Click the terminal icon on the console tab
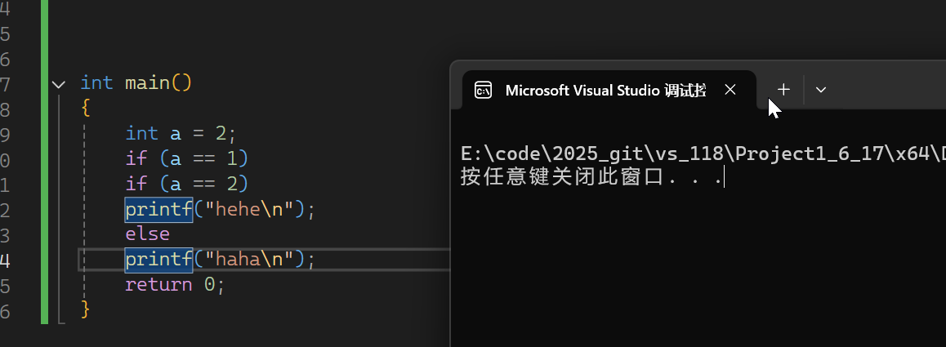 (x=483, y=90)
